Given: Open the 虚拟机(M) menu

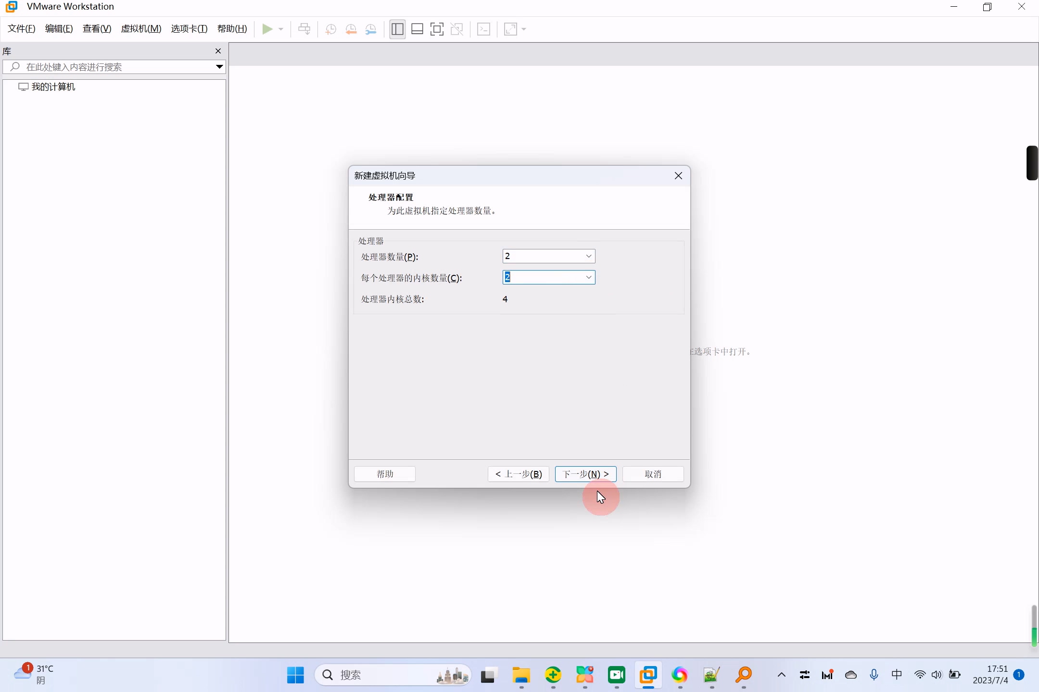Looking at the screenshot, I should point(141,29).
